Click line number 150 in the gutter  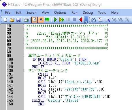10,104
